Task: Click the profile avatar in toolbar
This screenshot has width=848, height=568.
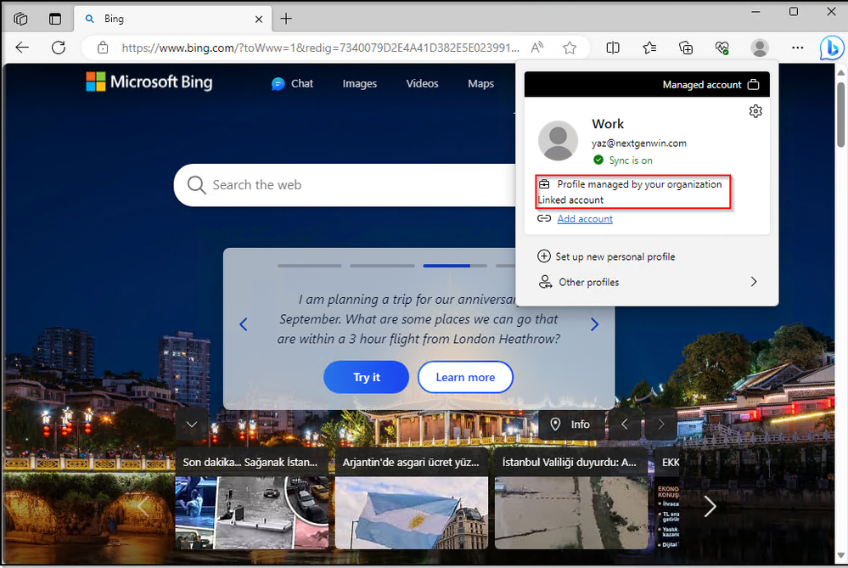Action: [760, 48]
